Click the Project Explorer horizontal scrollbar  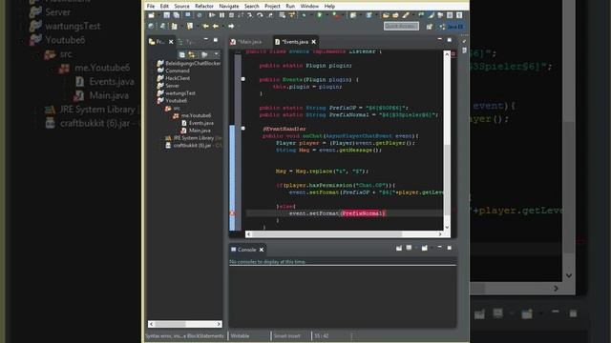(185, 324)
